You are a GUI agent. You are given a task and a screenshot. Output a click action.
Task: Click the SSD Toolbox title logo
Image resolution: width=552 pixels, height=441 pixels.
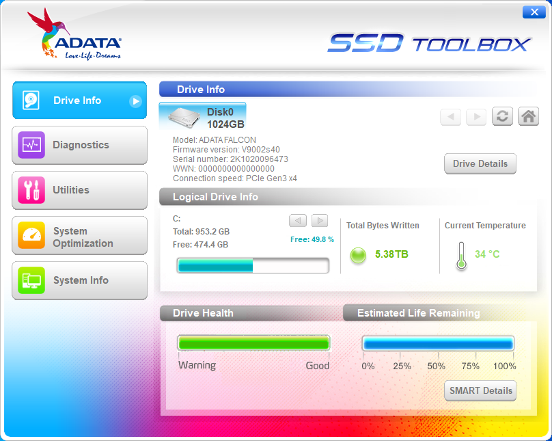click(429, 43)
